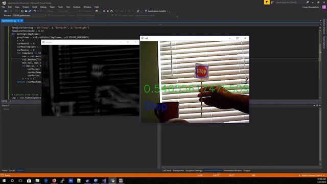Open the Edit menu
Viewport: 327px width, 184px height.
tap(10, 7)
